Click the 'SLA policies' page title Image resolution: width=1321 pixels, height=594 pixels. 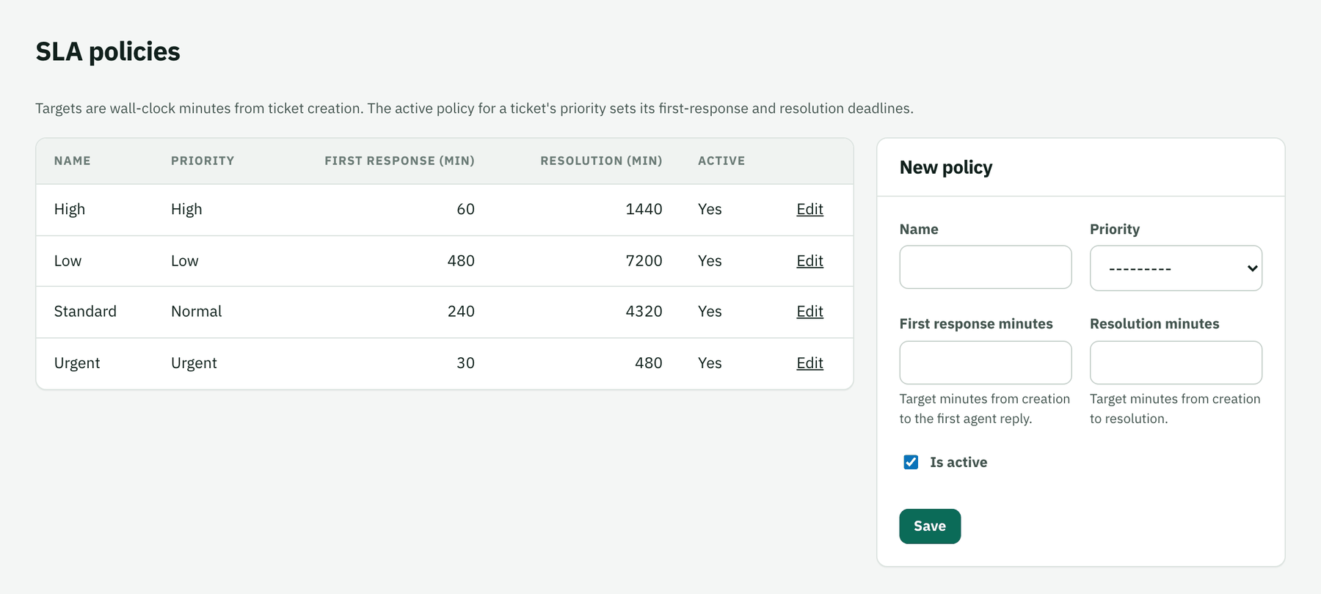(x=108, y=51)
